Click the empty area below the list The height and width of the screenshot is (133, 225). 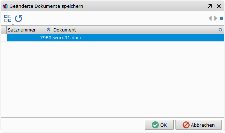click(x=112, y=79)
